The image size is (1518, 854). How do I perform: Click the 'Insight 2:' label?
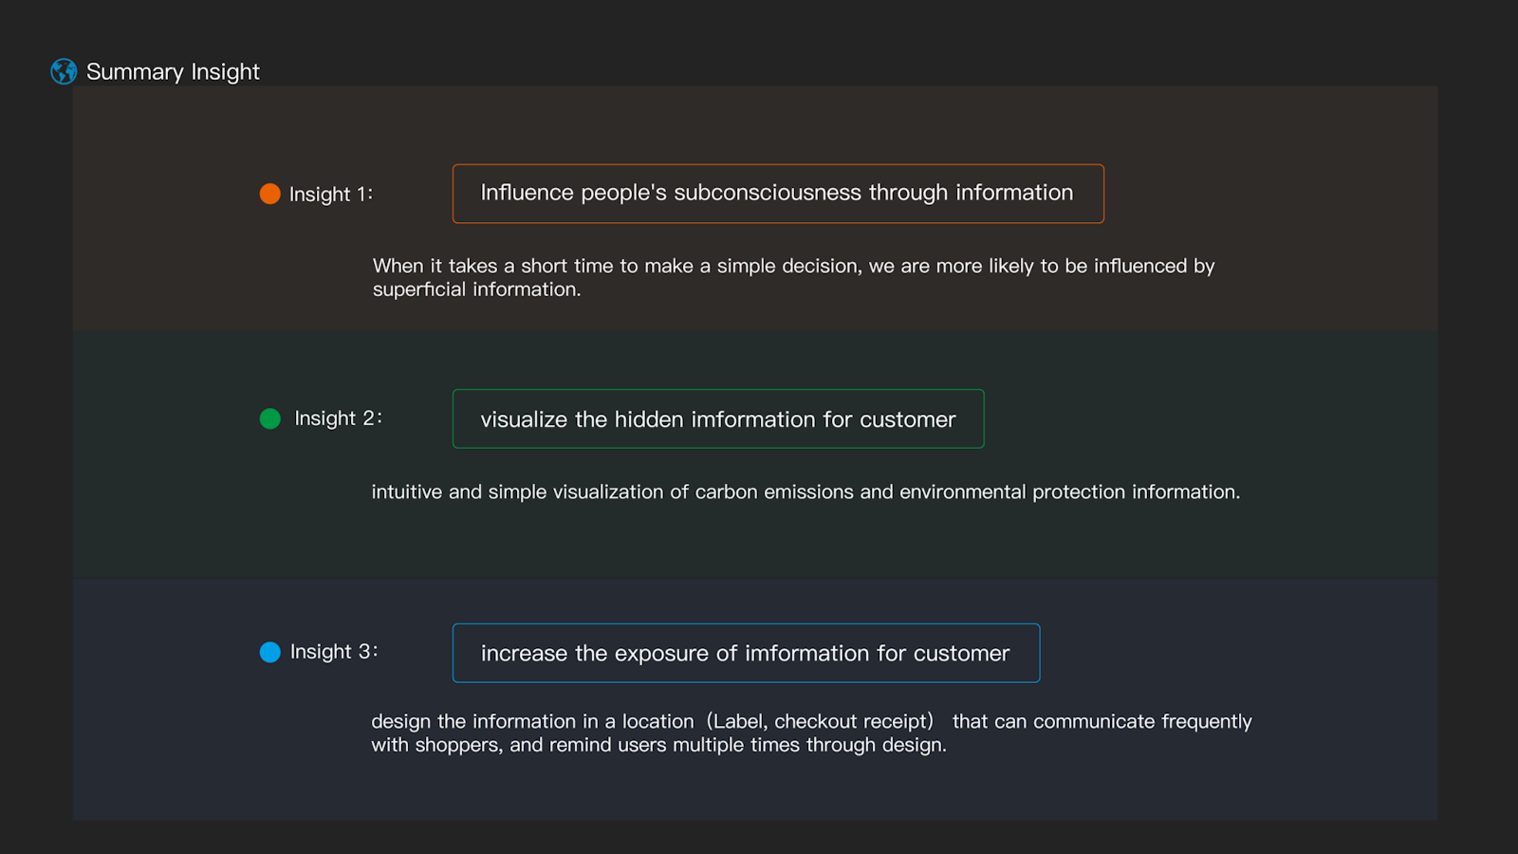(x=338, y=418)
